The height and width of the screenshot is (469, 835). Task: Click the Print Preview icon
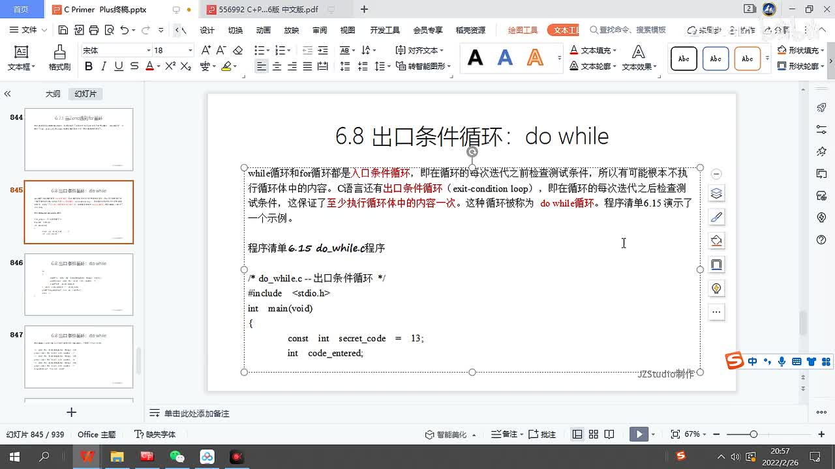click(109, 30)
